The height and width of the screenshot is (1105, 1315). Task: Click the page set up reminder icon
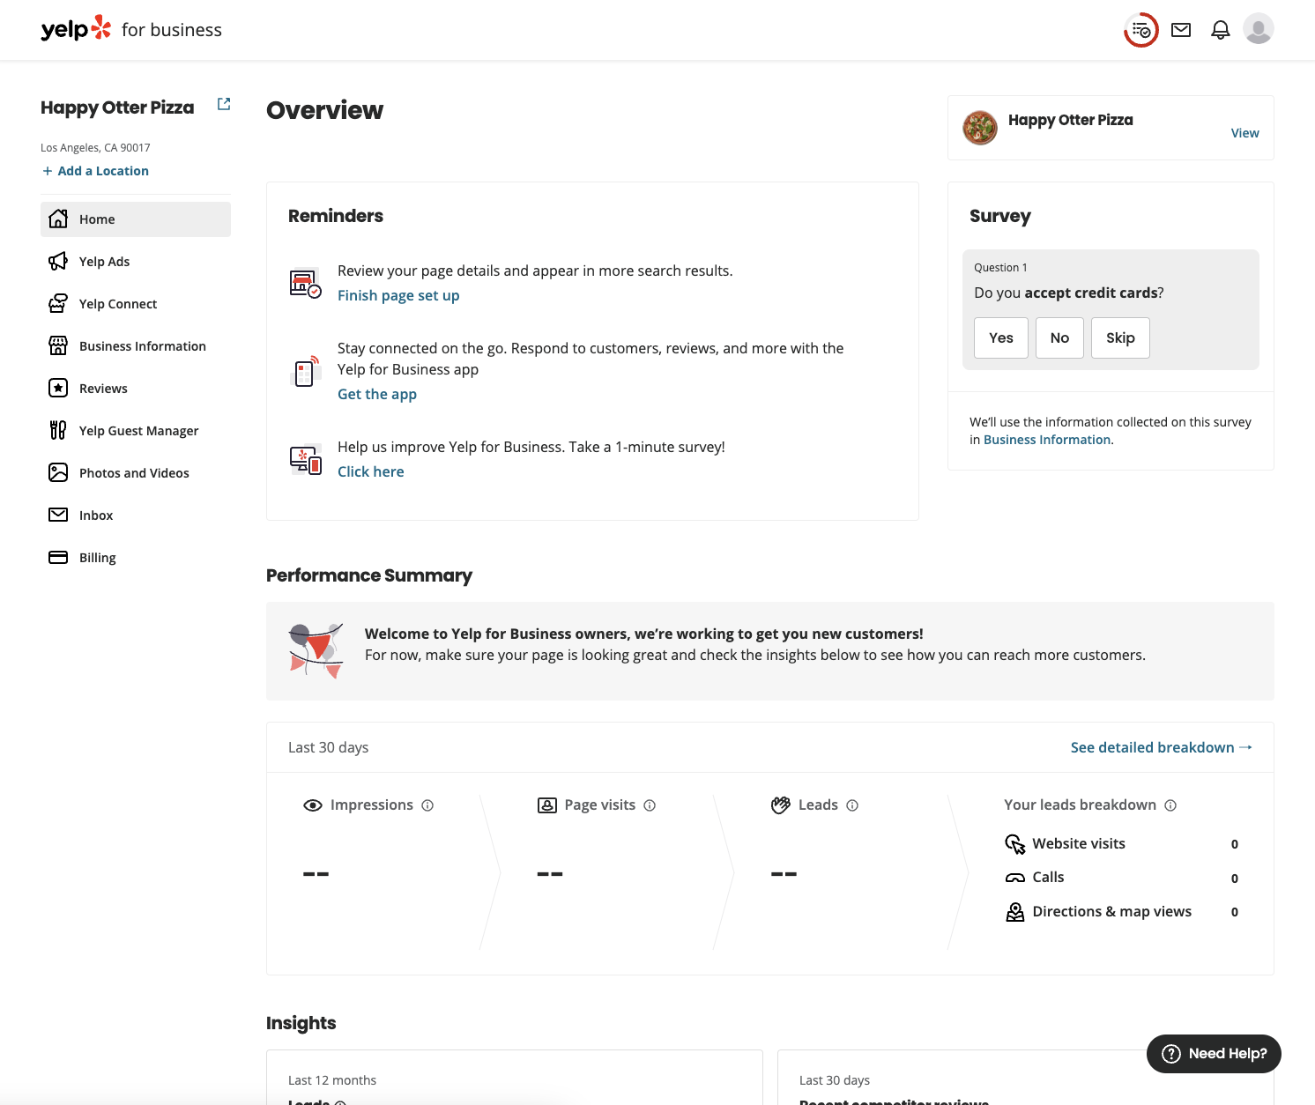306,284
